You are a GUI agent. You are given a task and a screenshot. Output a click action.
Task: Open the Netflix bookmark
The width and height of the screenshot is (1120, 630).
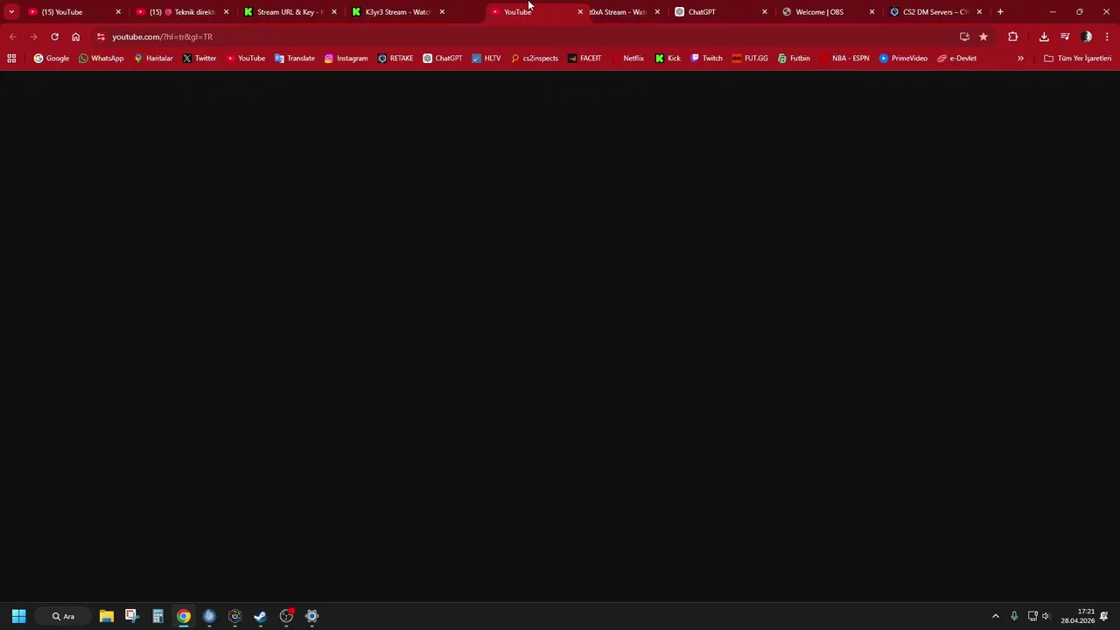[x=627, y=59]
